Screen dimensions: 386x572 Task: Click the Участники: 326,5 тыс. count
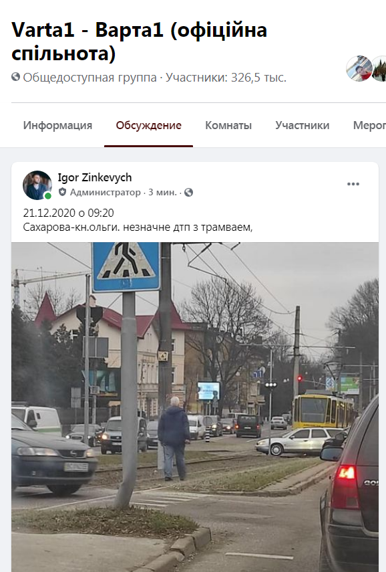226,78
